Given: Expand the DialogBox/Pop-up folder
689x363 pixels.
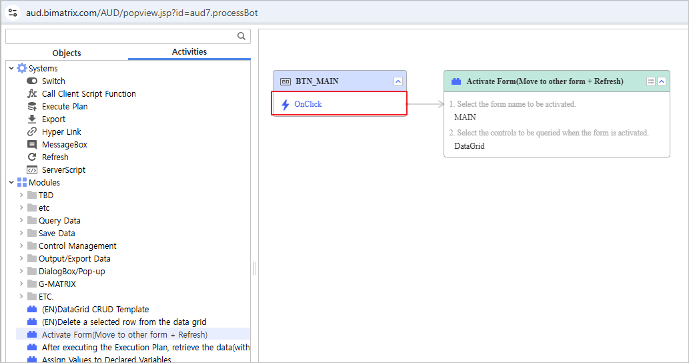Looking at the screenshot, I should tap(21, 271).
